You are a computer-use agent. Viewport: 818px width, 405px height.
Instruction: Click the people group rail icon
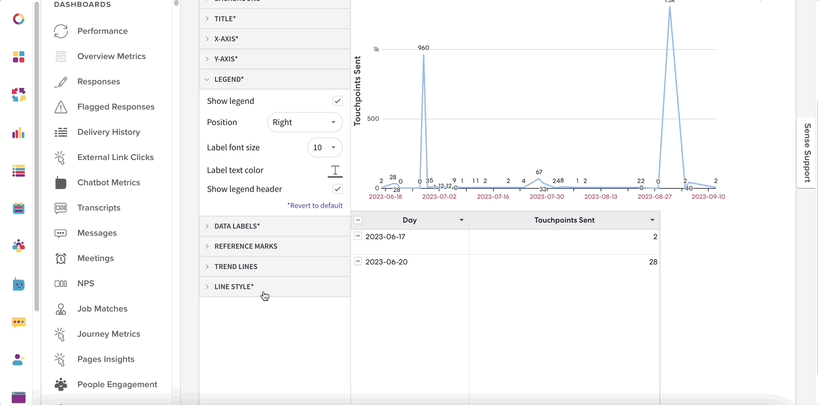click(x=18, y=246)
